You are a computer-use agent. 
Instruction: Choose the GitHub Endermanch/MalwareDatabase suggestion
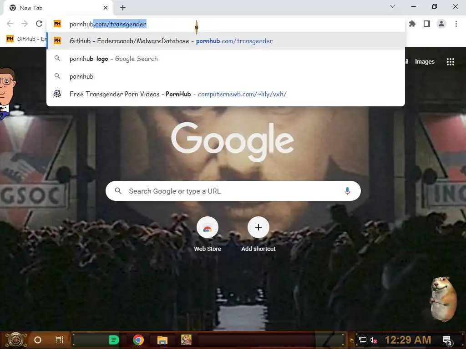(226, 41)
